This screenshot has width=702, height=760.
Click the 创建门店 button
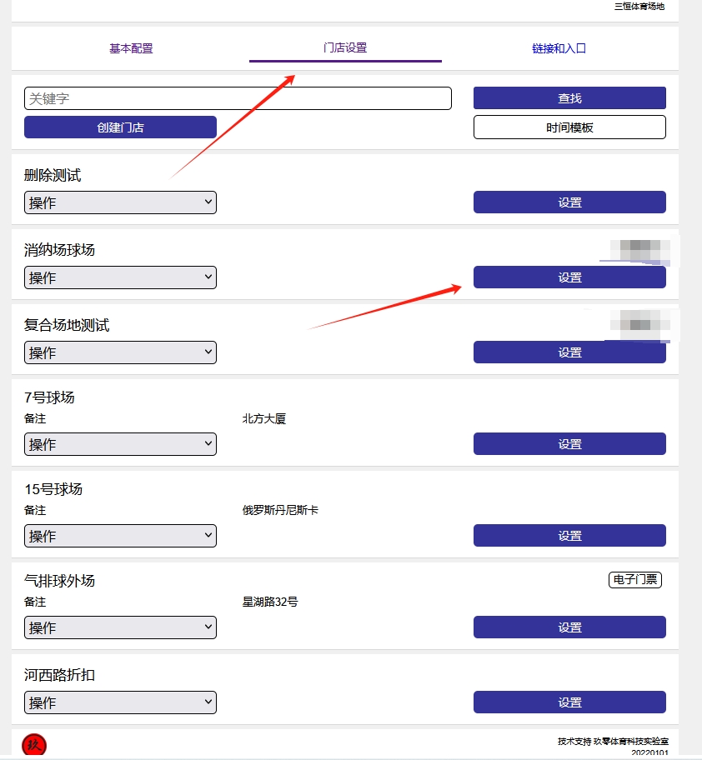(120, 127)
